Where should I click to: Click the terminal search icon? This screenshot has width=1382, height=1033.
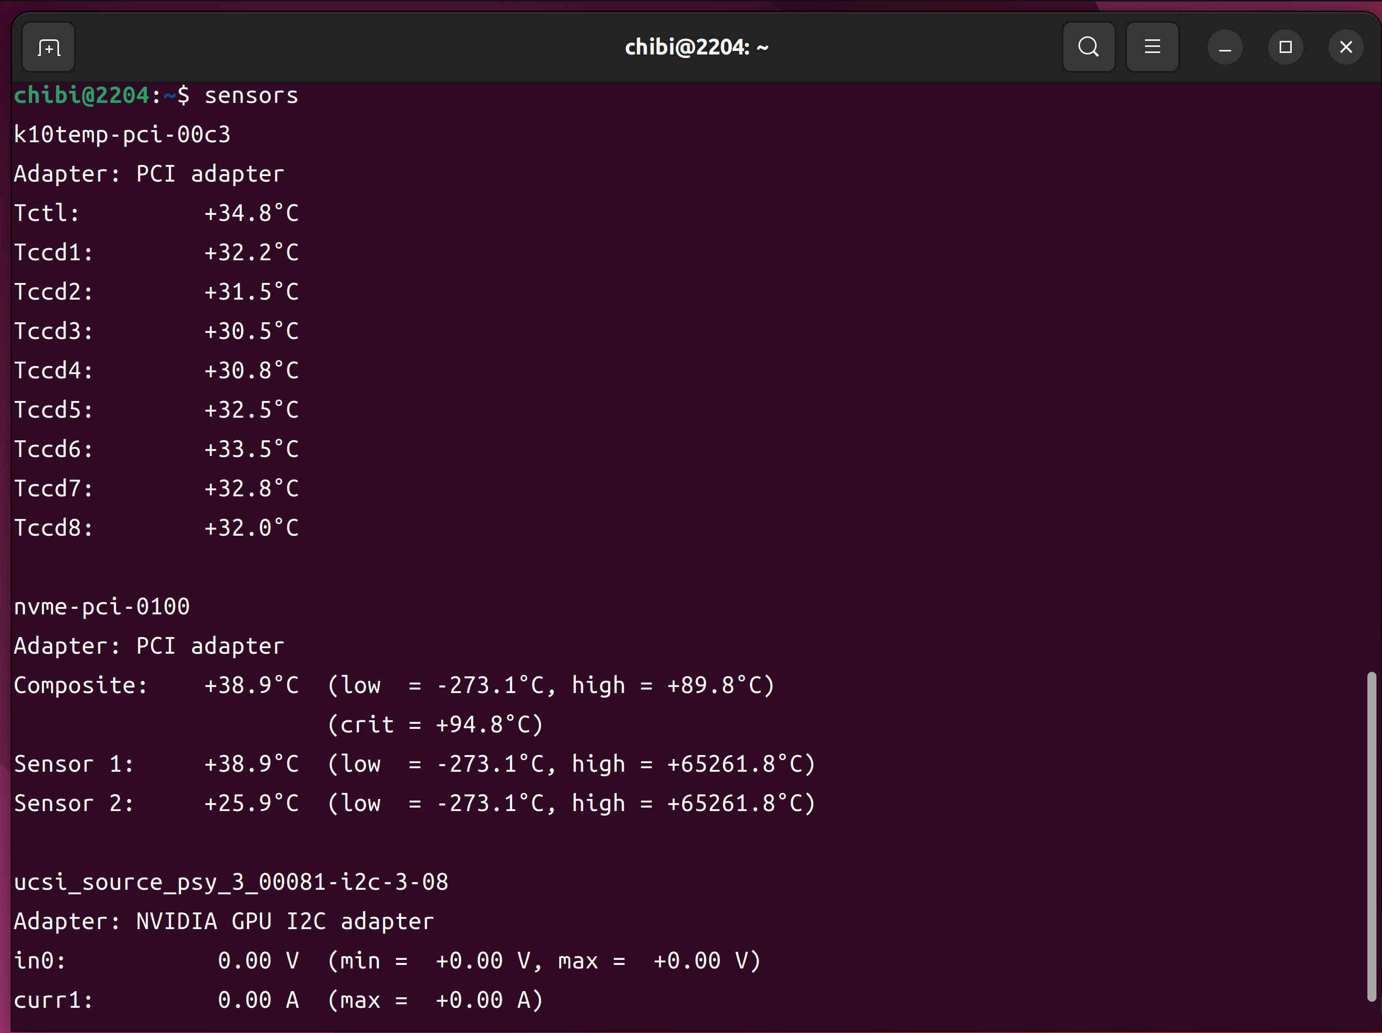[1089, 47]
